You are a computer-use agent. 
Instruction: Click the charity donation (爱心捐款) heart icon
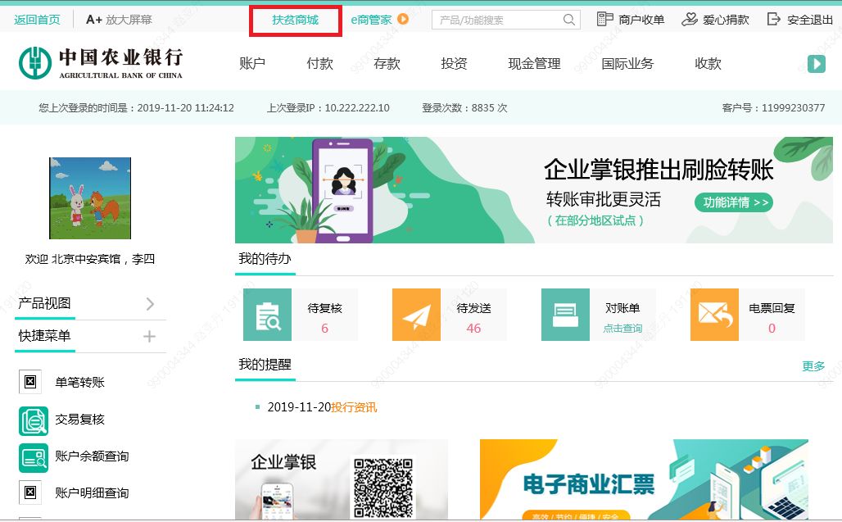(x=689, y=20)
